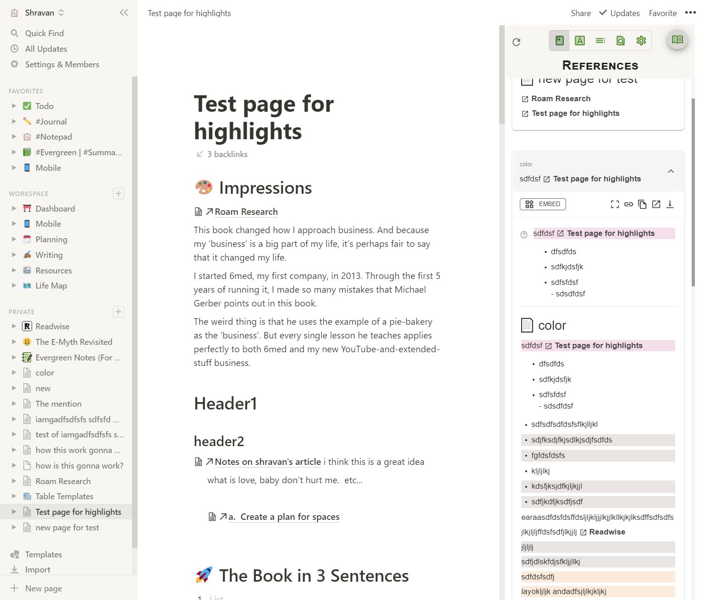
Task: Add a page to Workspace section
Action: (119, 194)
